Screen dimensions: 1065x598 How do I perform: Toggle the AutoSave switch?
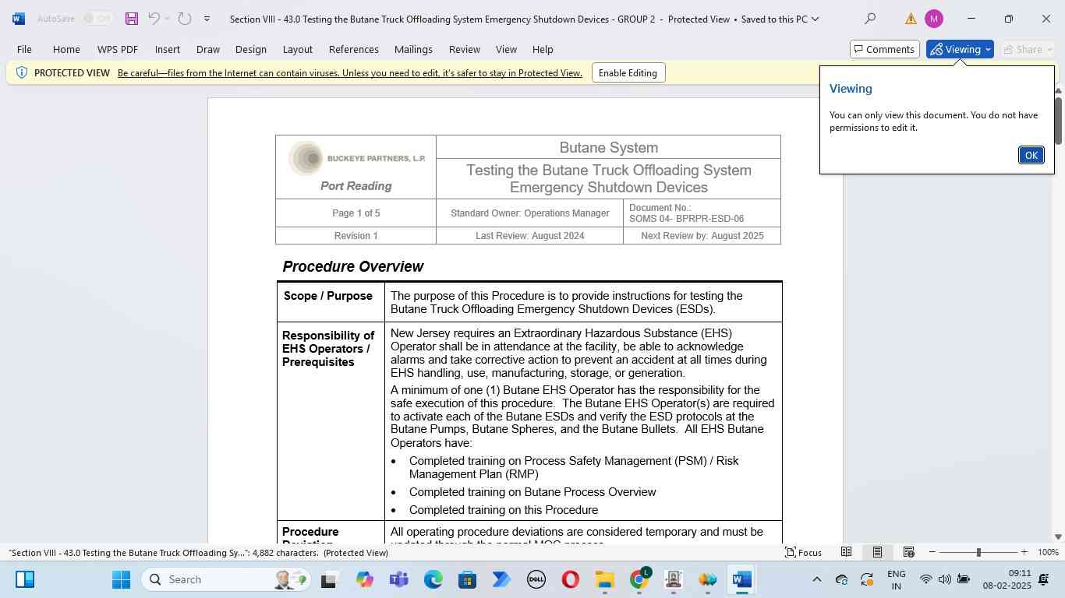pos(97,19)
